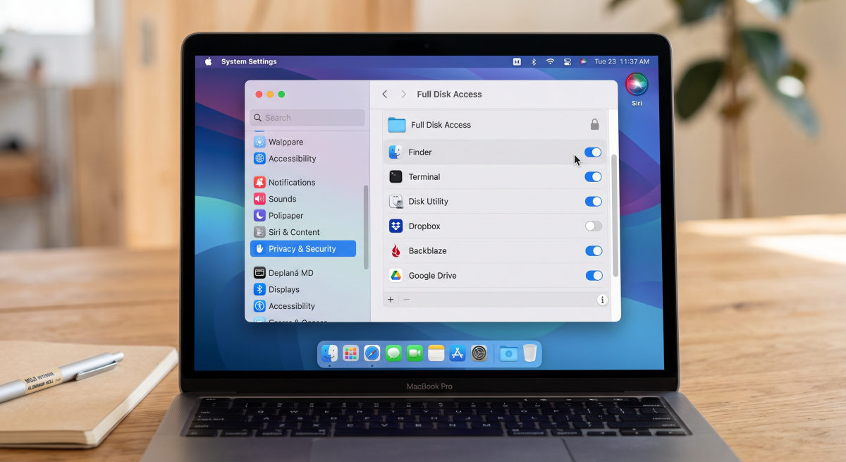The image size is (846, 462).
Task: Open the System Settings menu bar item
Action: [x=249, y=62]
